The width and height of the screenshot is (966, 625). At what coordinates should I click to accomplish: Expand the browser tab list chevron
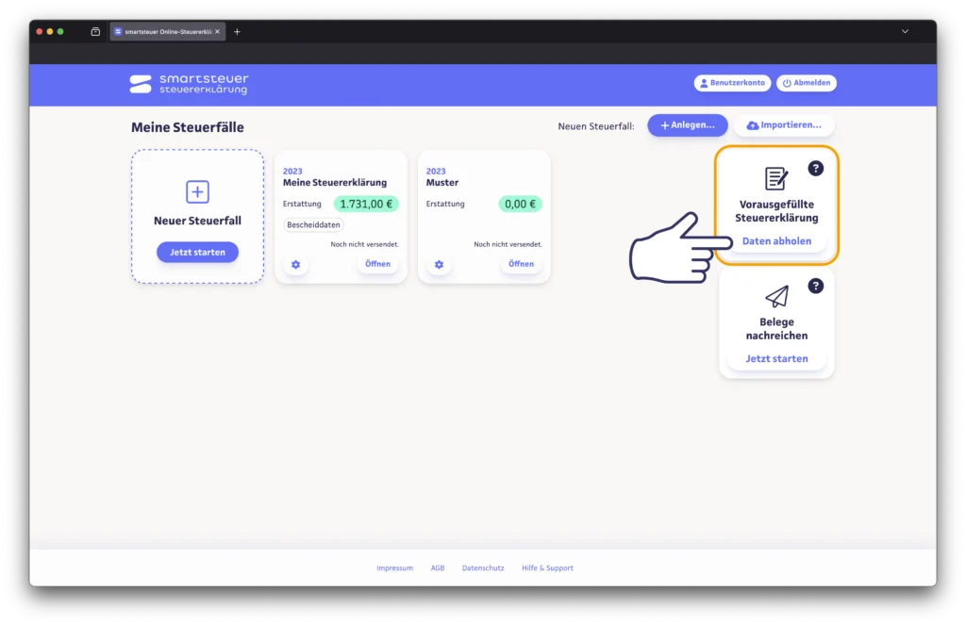click(x=905, y=31)
